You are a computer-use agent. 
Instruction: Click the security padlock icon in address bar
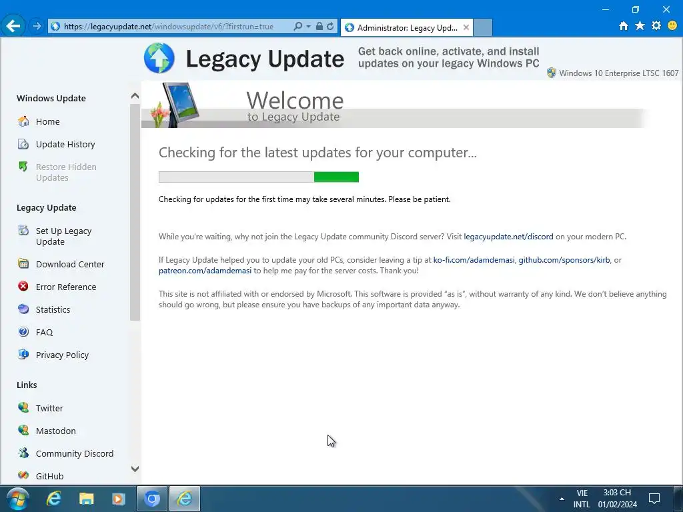(319, 27)
